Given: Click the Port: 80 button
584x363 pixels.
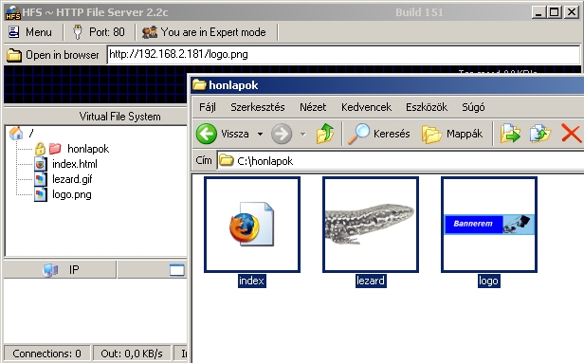Looking at the screenshot, I should click(x=99, y=32).
